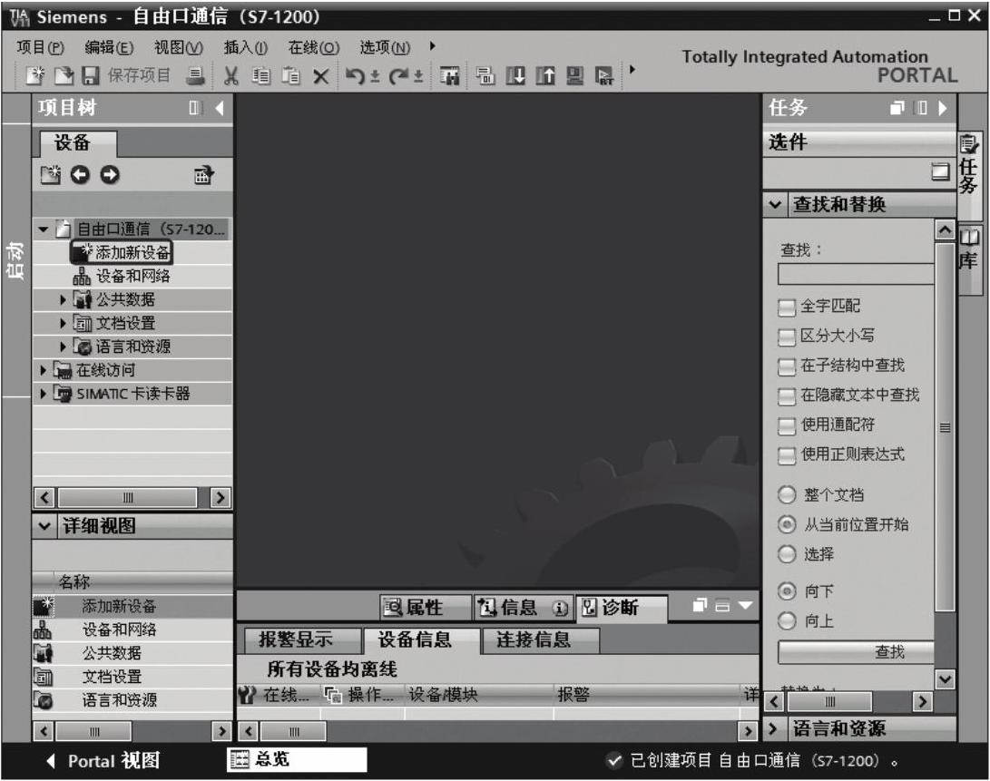Click the Delete X toolbar icon

point(320,76)
